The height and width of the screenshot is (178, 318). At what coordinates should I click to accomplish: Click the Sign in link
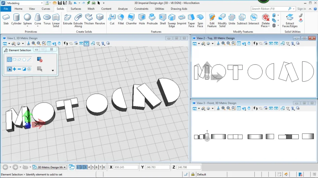pyautogui.click(x=302, y=9)
